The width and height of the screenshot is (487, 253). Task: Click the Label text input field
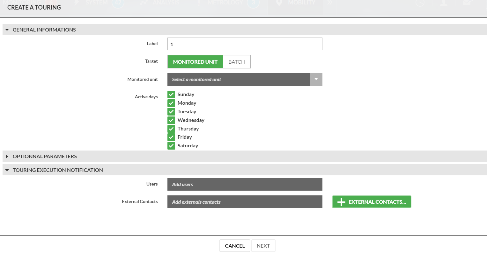click(x=245, y=44)
